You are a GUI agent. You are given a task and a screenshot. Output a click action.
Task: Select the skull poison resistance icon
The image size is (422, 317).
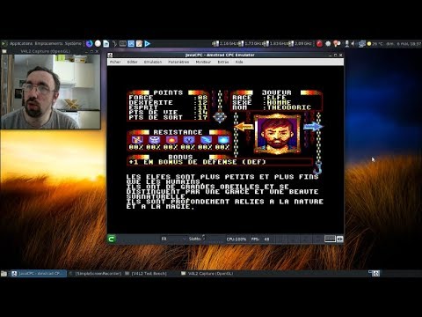[154, 140]
